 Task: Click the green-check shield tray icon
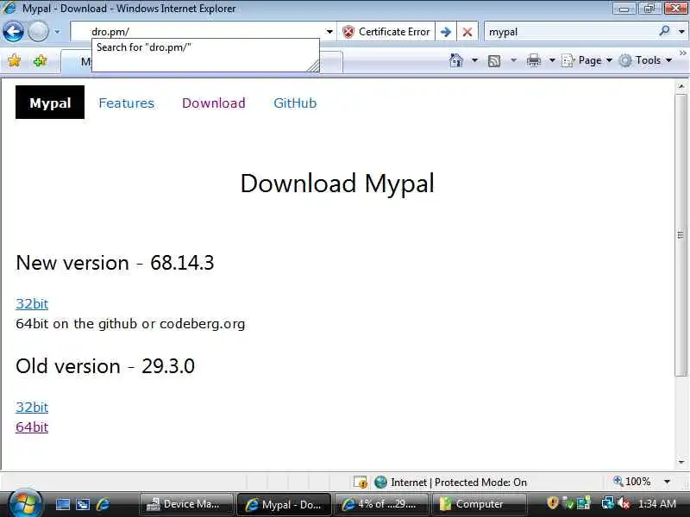568,503
